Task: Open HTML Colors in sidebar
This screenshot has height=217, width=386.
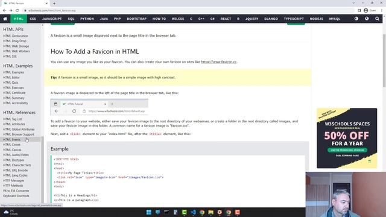Action: 11,145
